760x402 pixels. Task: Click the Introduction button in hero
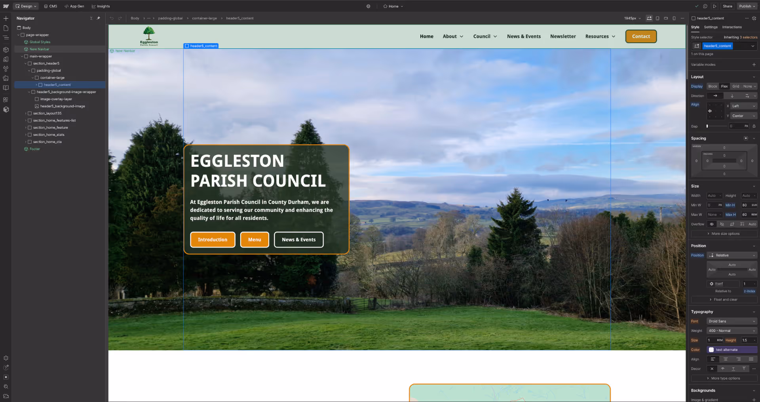[213, 240]
